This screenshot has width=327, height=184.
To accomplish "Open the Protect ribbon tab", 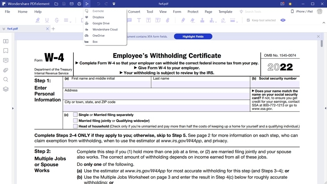I will coord(193,12).
